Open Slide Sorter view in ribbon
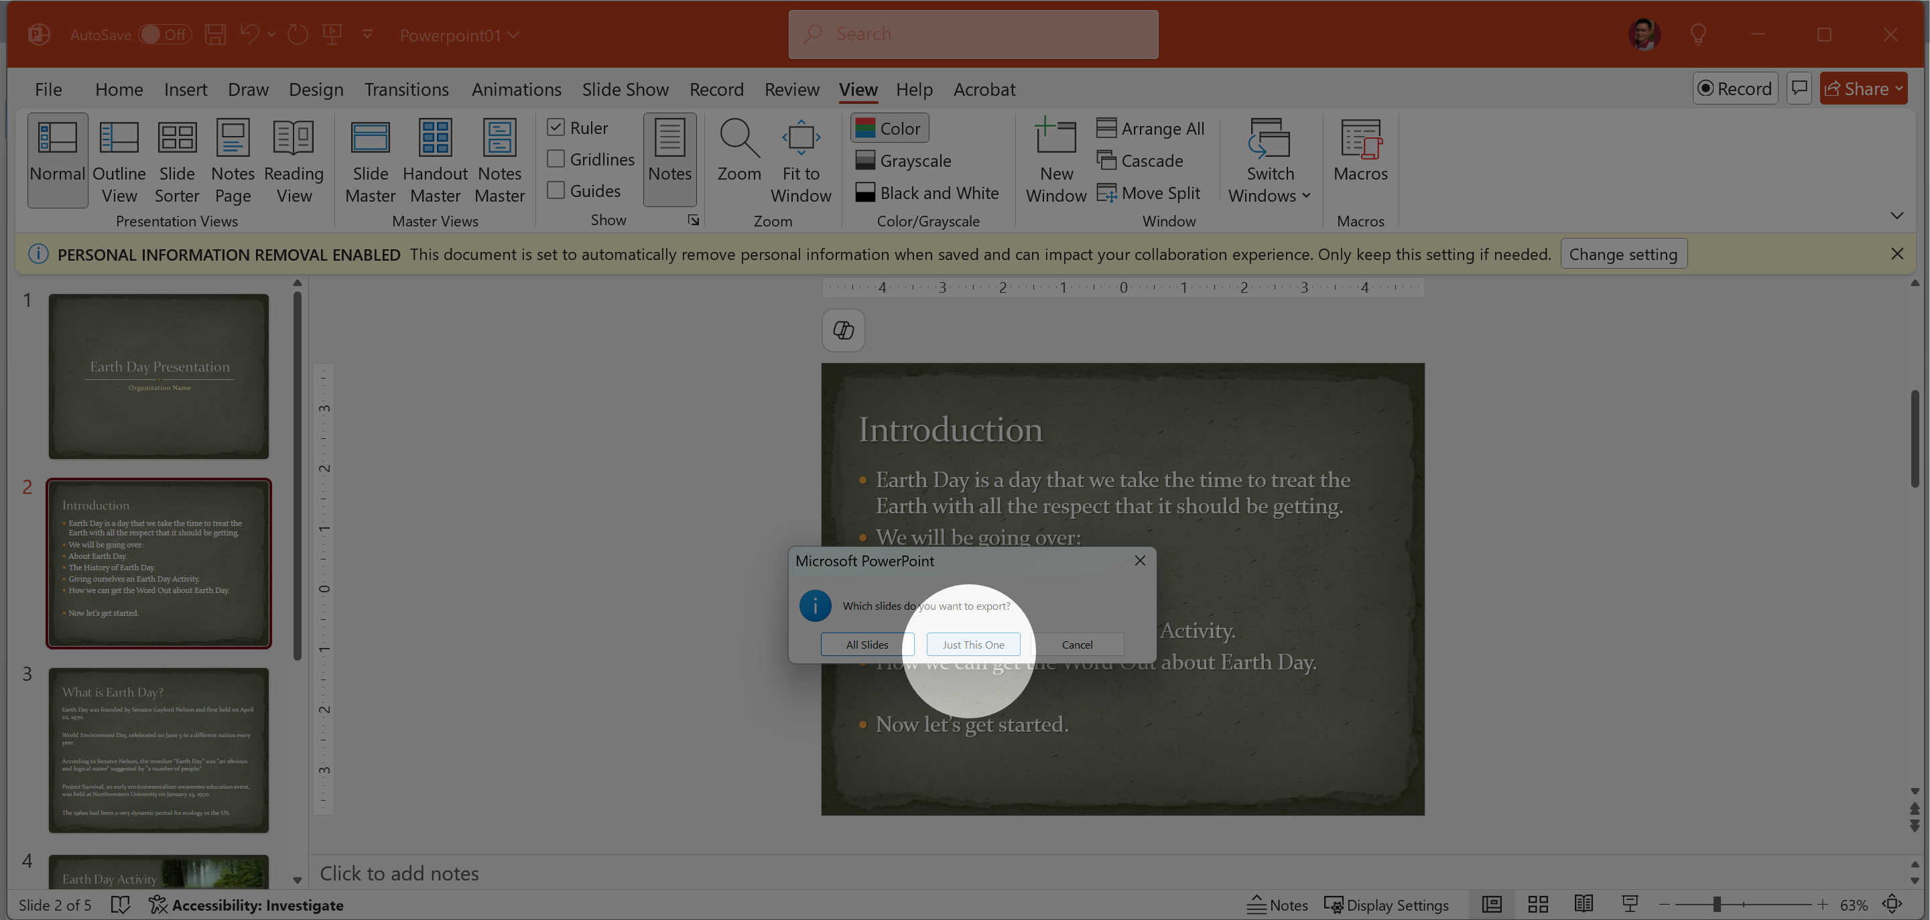 click(x=177, y=160)
